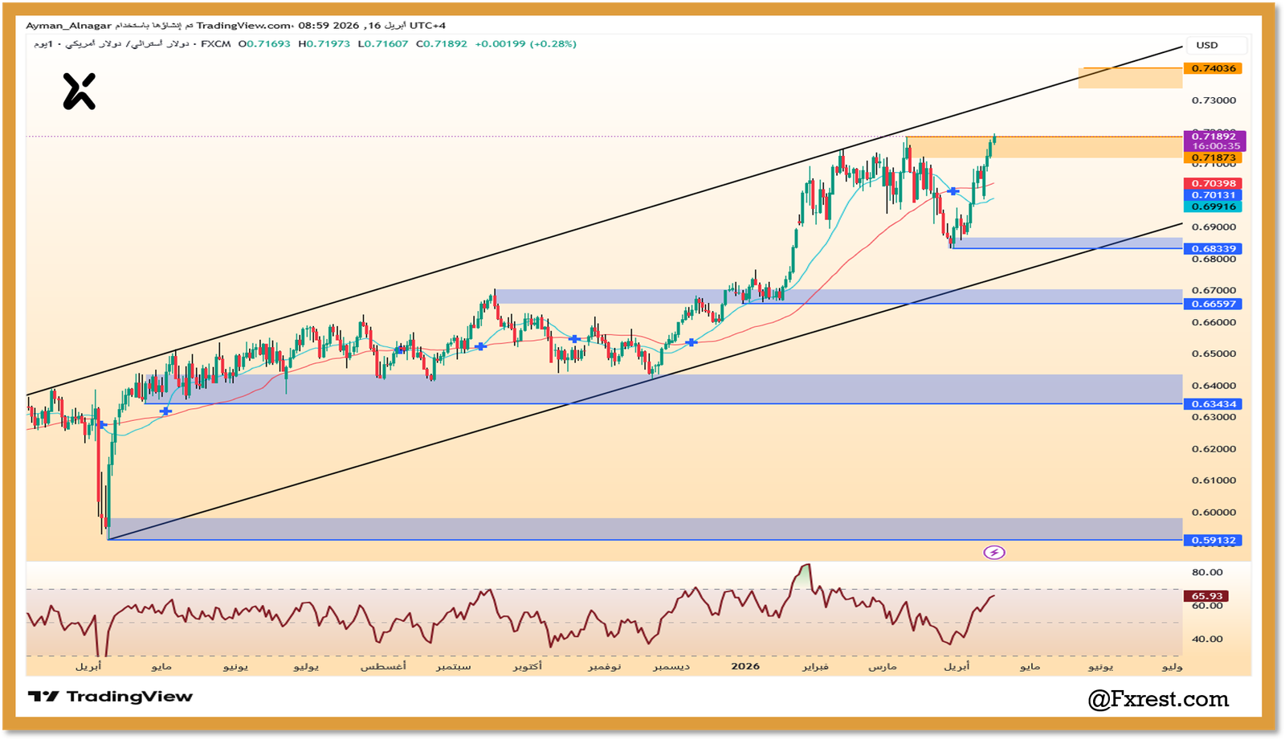
Task: Click the blue plus order marker near the December candles
Action: click(x=691, y=341)
